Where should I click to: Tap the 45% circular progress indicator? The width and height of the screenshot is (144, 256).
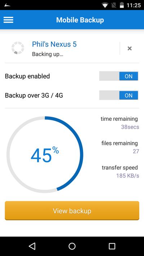click(45, 155)
